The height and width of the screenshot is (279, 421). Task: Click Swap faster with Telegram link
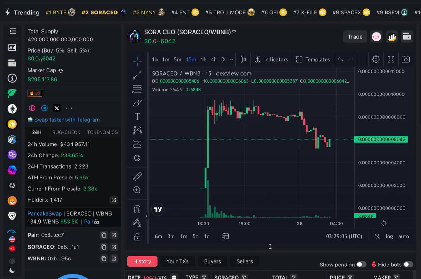click(x=67, y=120)
